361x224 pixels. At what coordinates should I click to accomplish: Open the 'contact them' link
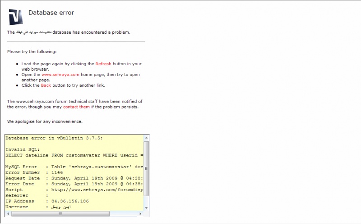click(x=76, y=107)
